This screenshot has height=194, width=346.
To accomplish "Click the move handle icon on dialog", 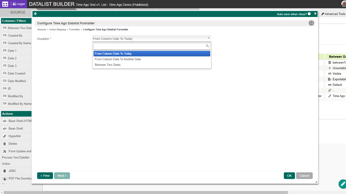I will (x=35, y=14).
